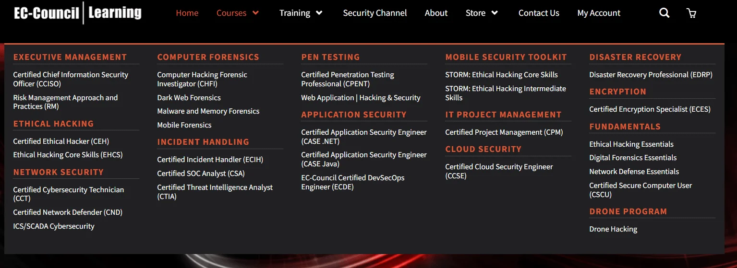Select Web Application Hacking & Security
The width and height of the screenshot is (737, 268).
[x=361, y=97]
